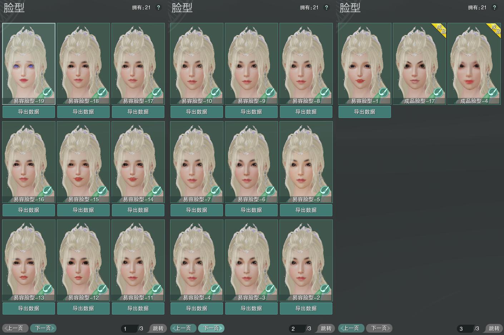
Task: Select face thumbnail 成品脸型-4
Action: [x=474, y=64]
